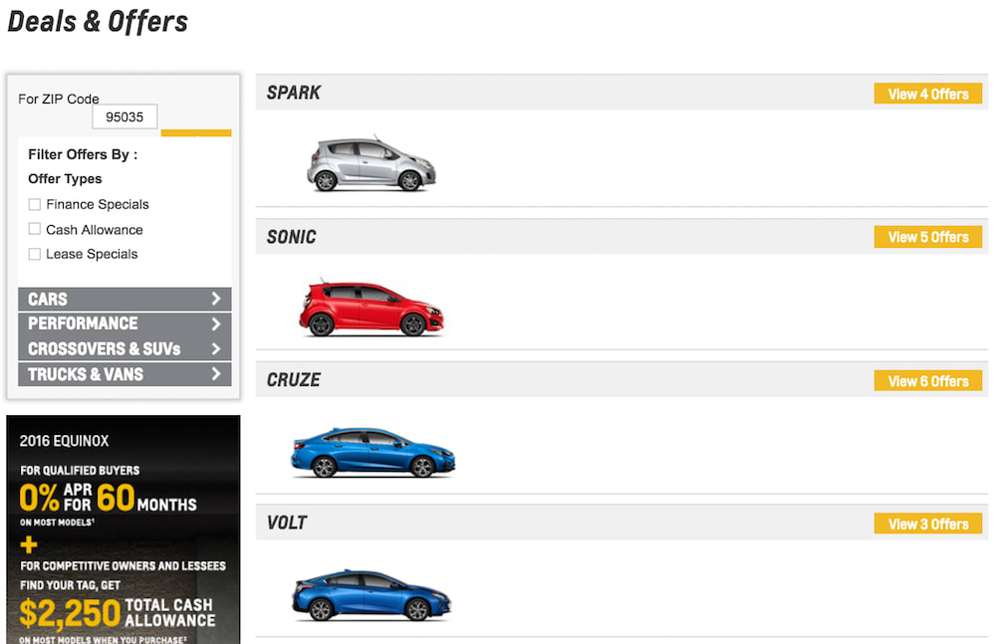The image size is (996, 644).
Task: Select the blue Cruze car image
Action: 373,452
